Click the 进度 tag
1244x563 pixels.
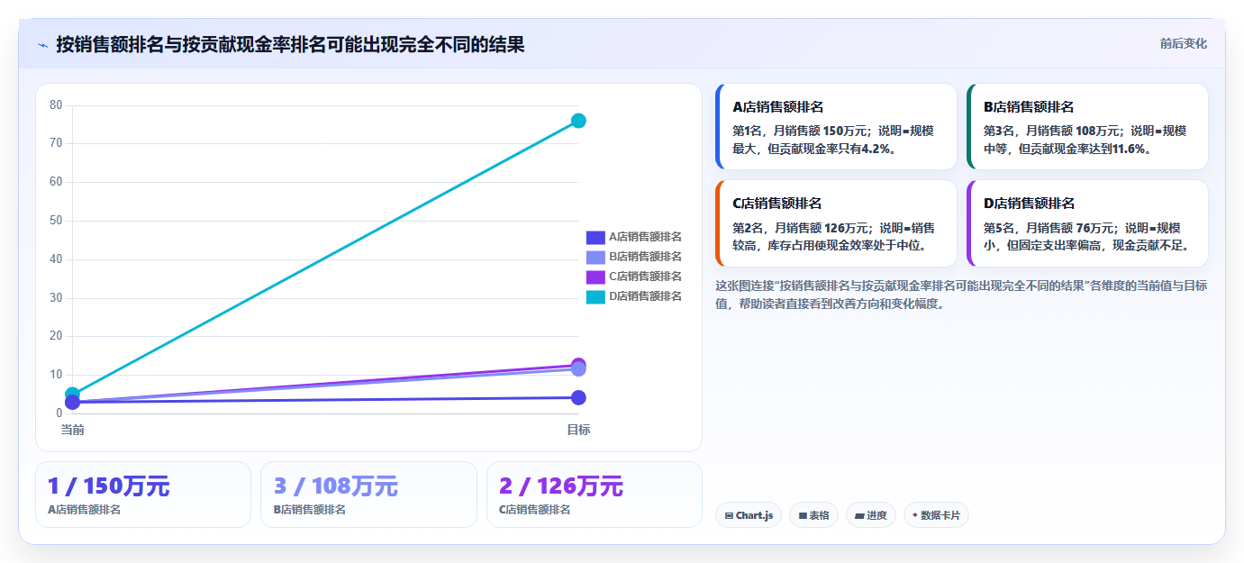(871, 515)
